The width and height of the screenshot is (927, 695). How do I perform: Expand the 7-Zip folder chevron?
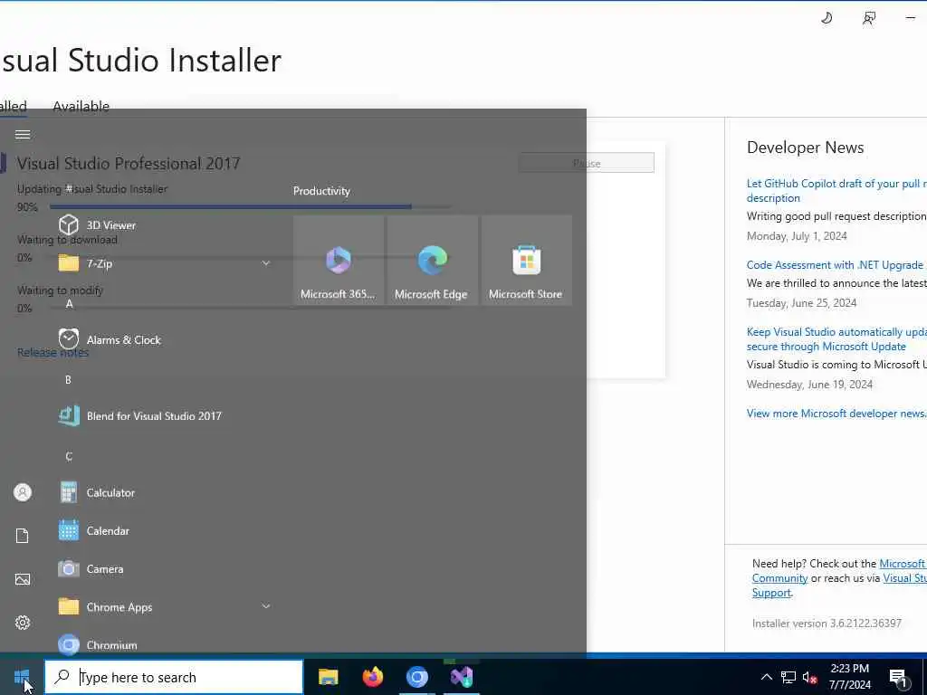click(266, 263)
